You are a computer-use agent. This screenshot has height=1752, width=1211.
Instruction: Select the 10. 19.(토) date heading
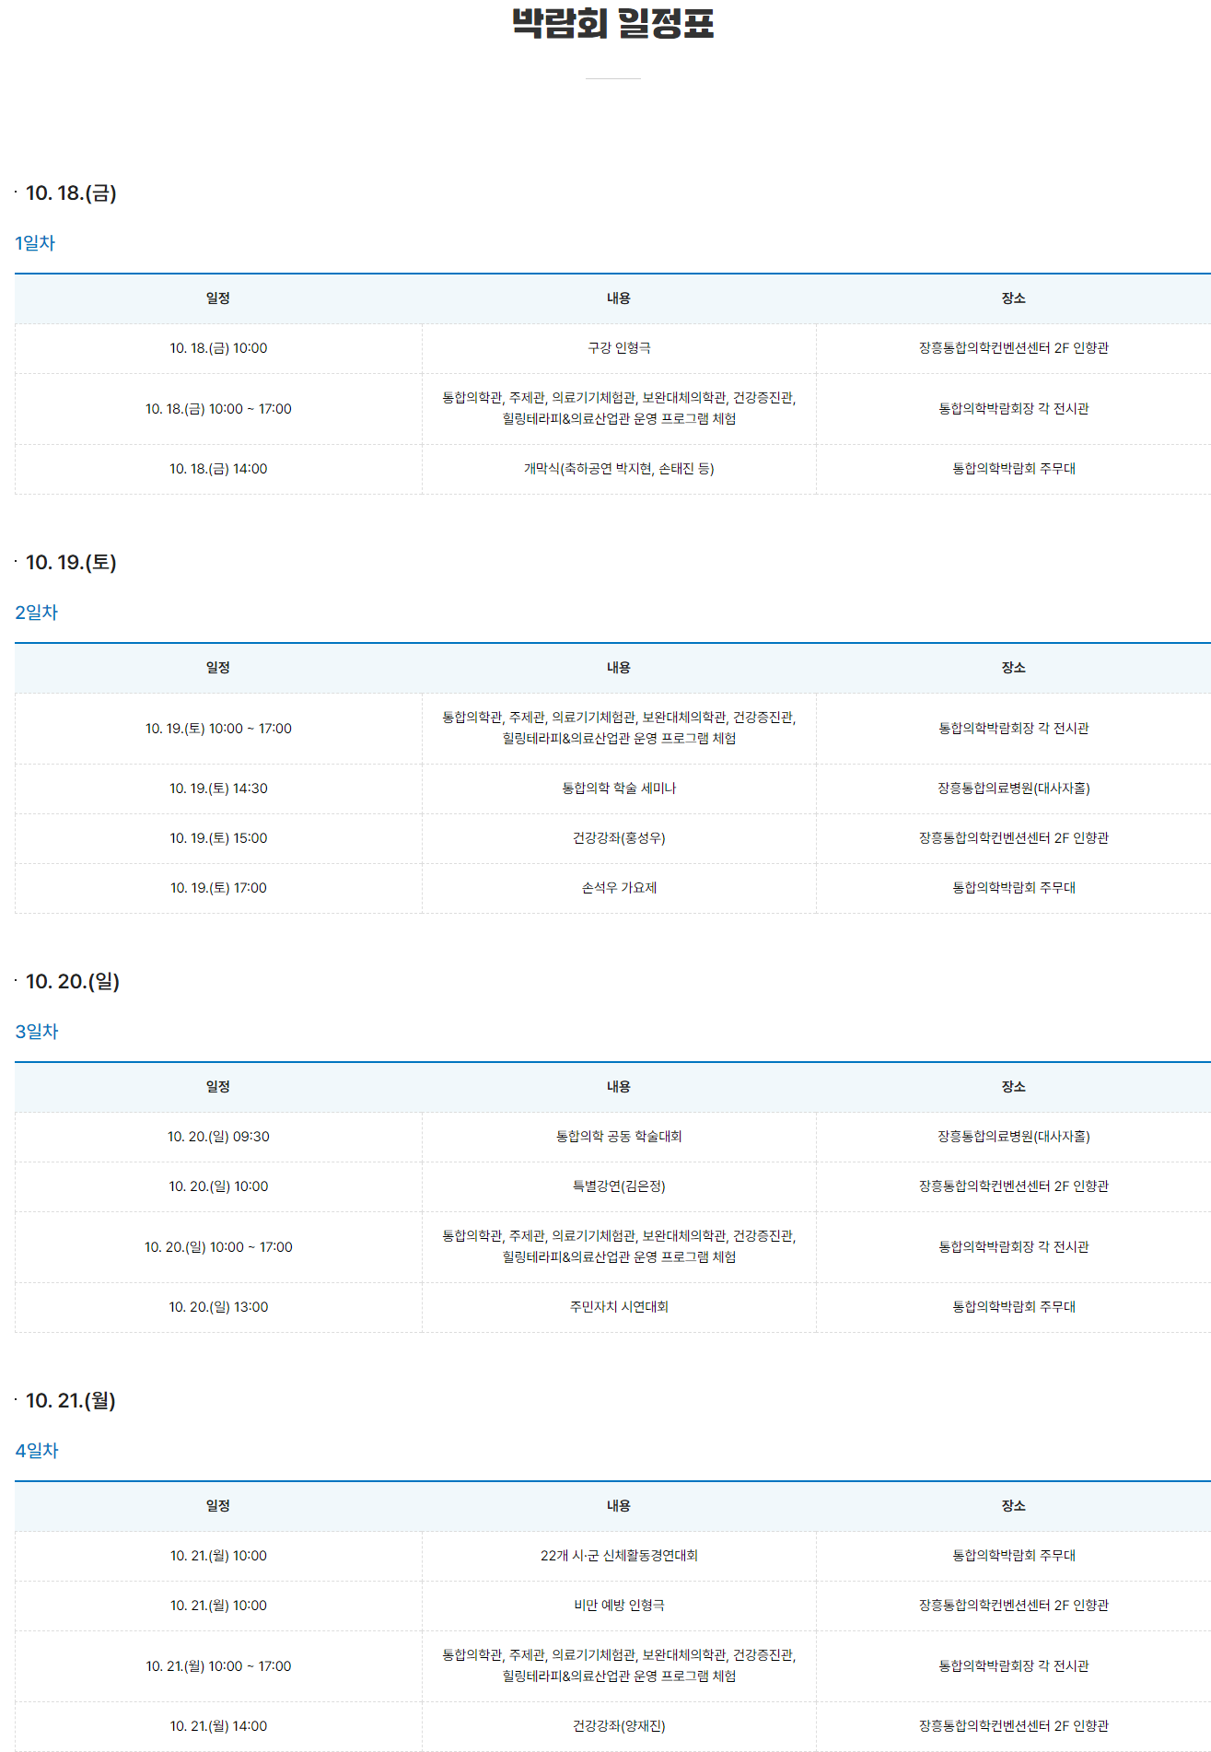(71, 562)
